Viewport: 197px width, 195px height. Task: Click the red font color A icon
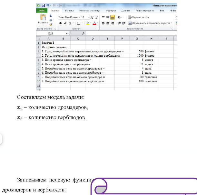pyautogui.click(x=94, y=23)
